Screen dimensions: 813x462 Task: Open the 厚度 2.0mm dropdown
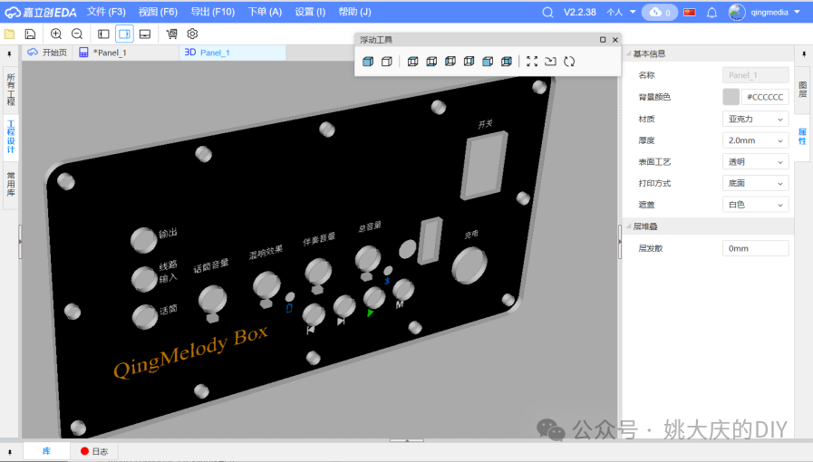(x=756, y=140)
